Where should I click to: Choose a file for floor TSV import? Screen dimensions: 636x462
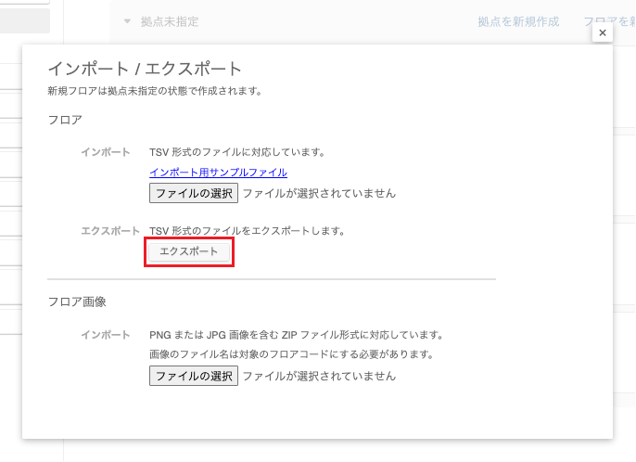(194, 193)
